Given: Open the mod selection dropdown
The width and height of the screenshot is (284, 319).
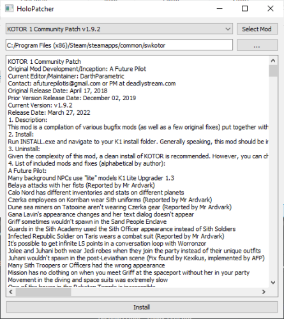Looking at the screenshot, I should [119, 29].
